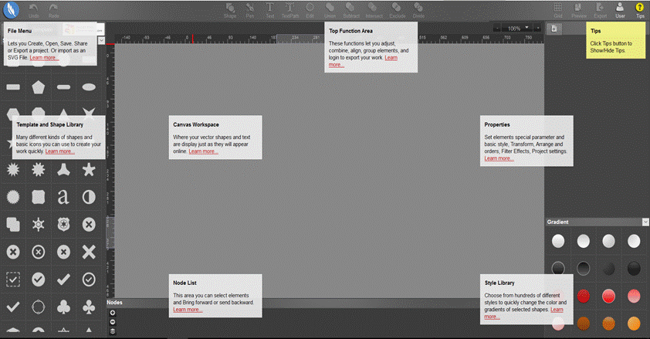Open the feather logo file menu
The width and height of the screenshot is (650, 339).
pos(11,10)
